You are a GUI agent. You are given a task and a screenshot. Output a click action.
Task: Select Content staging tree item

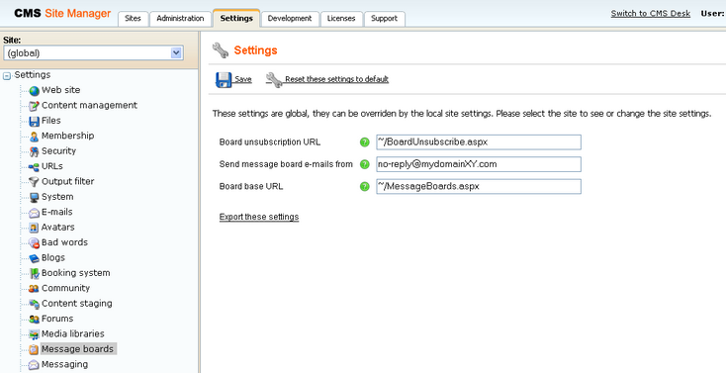77,304
